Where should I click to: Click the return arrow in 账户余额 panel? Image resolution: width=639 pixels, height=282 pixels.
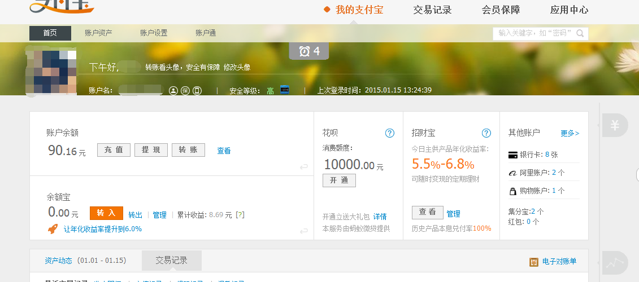[303, 167]
